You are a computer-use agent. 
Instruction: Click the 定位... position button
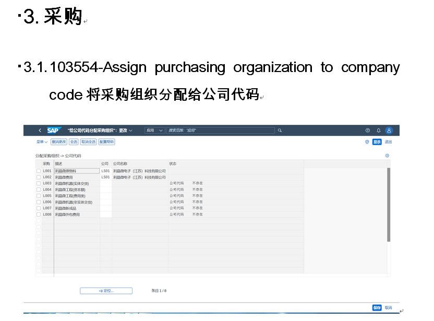106,291
